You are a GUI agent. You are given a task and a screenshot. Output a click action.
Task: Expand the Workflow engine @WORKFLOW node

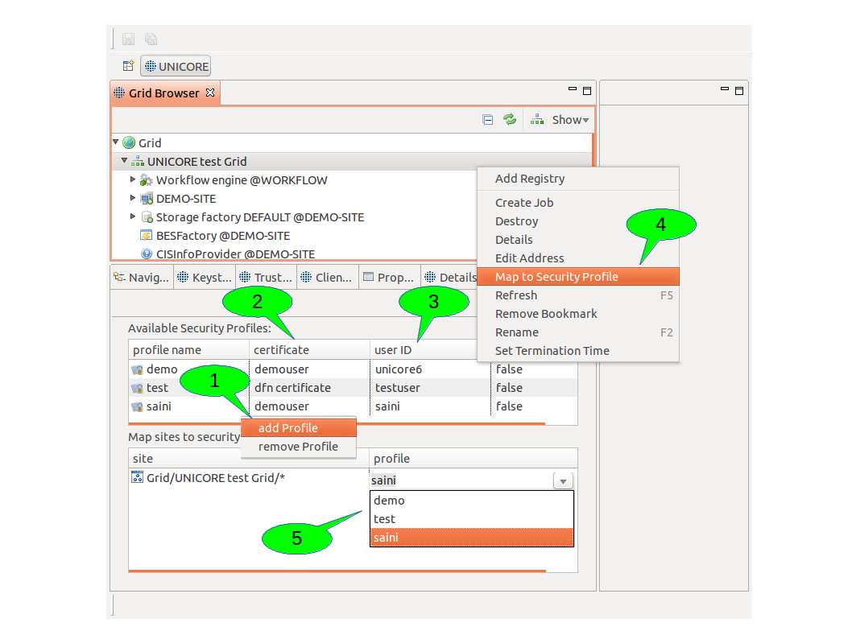(133, 179)
